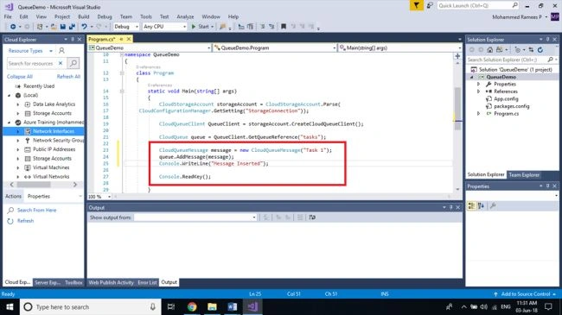The image size is (562, 315).
Task: Toggle auto-hide pin on Properties panel
Action: (x=547, y=186)
